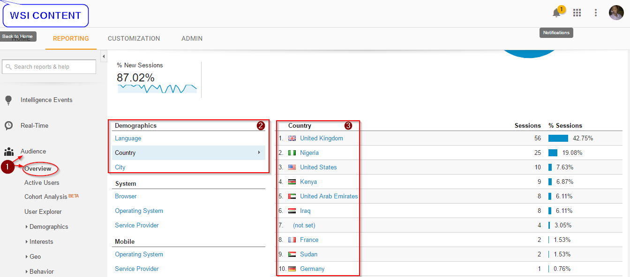Open the Admin tab
Viewport: 630px width, 277px height.
(x=192, y=38)
